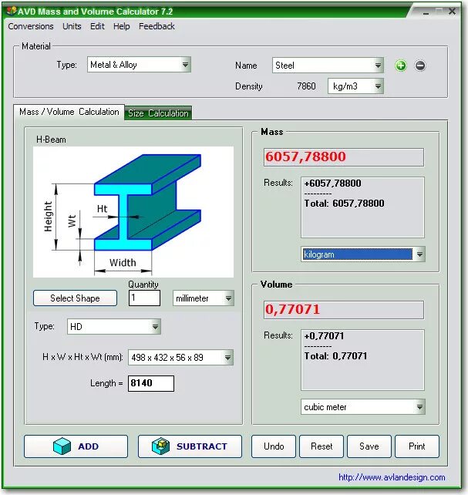Click the Select Shape button
The height and width of the screenshot is (495, 468).
pos(75,298)
